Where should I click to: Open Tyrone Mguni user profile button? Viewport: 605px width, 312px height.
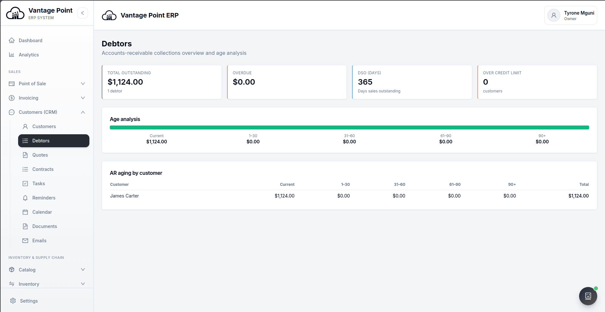(571, 15)
